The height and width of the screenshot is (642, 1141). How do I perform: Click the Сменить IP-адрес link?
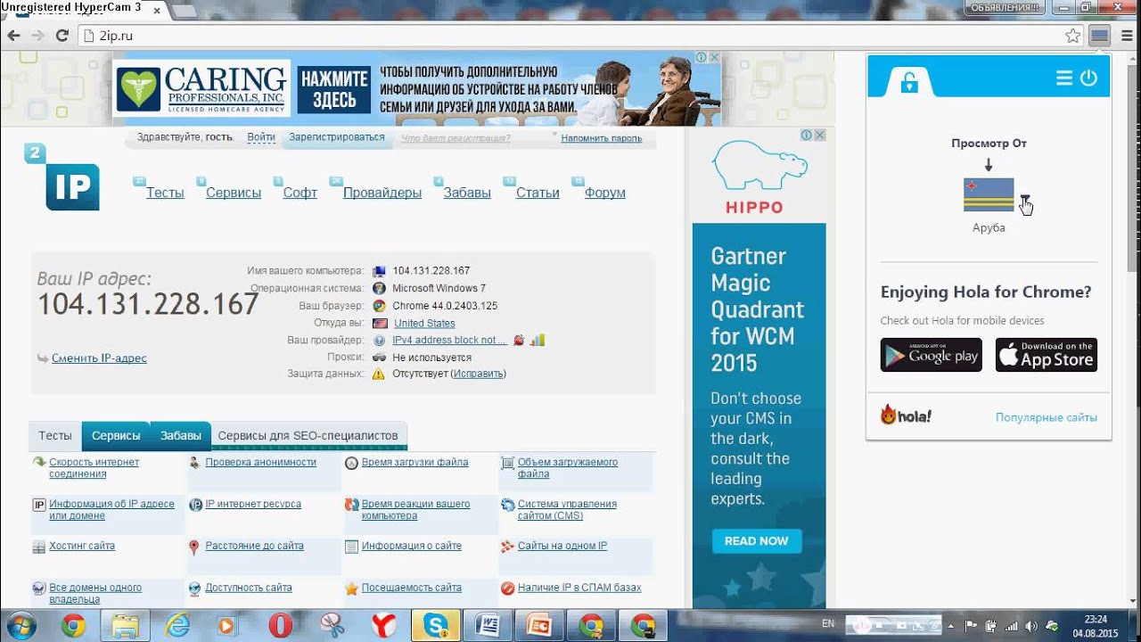[x=99, y=358]
